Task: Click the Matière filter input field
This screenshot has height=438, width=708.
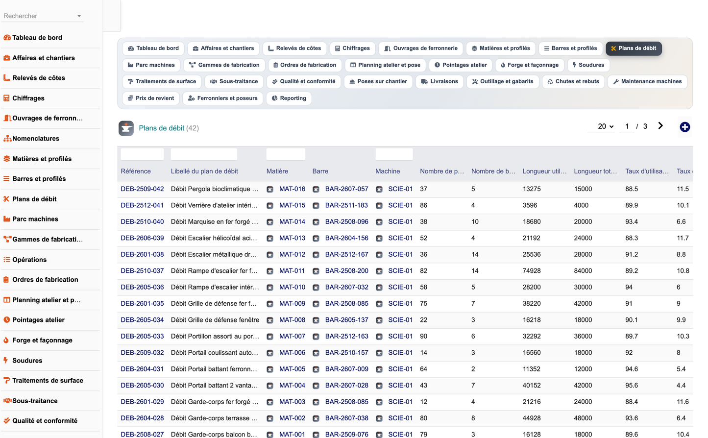Action: 286,154
